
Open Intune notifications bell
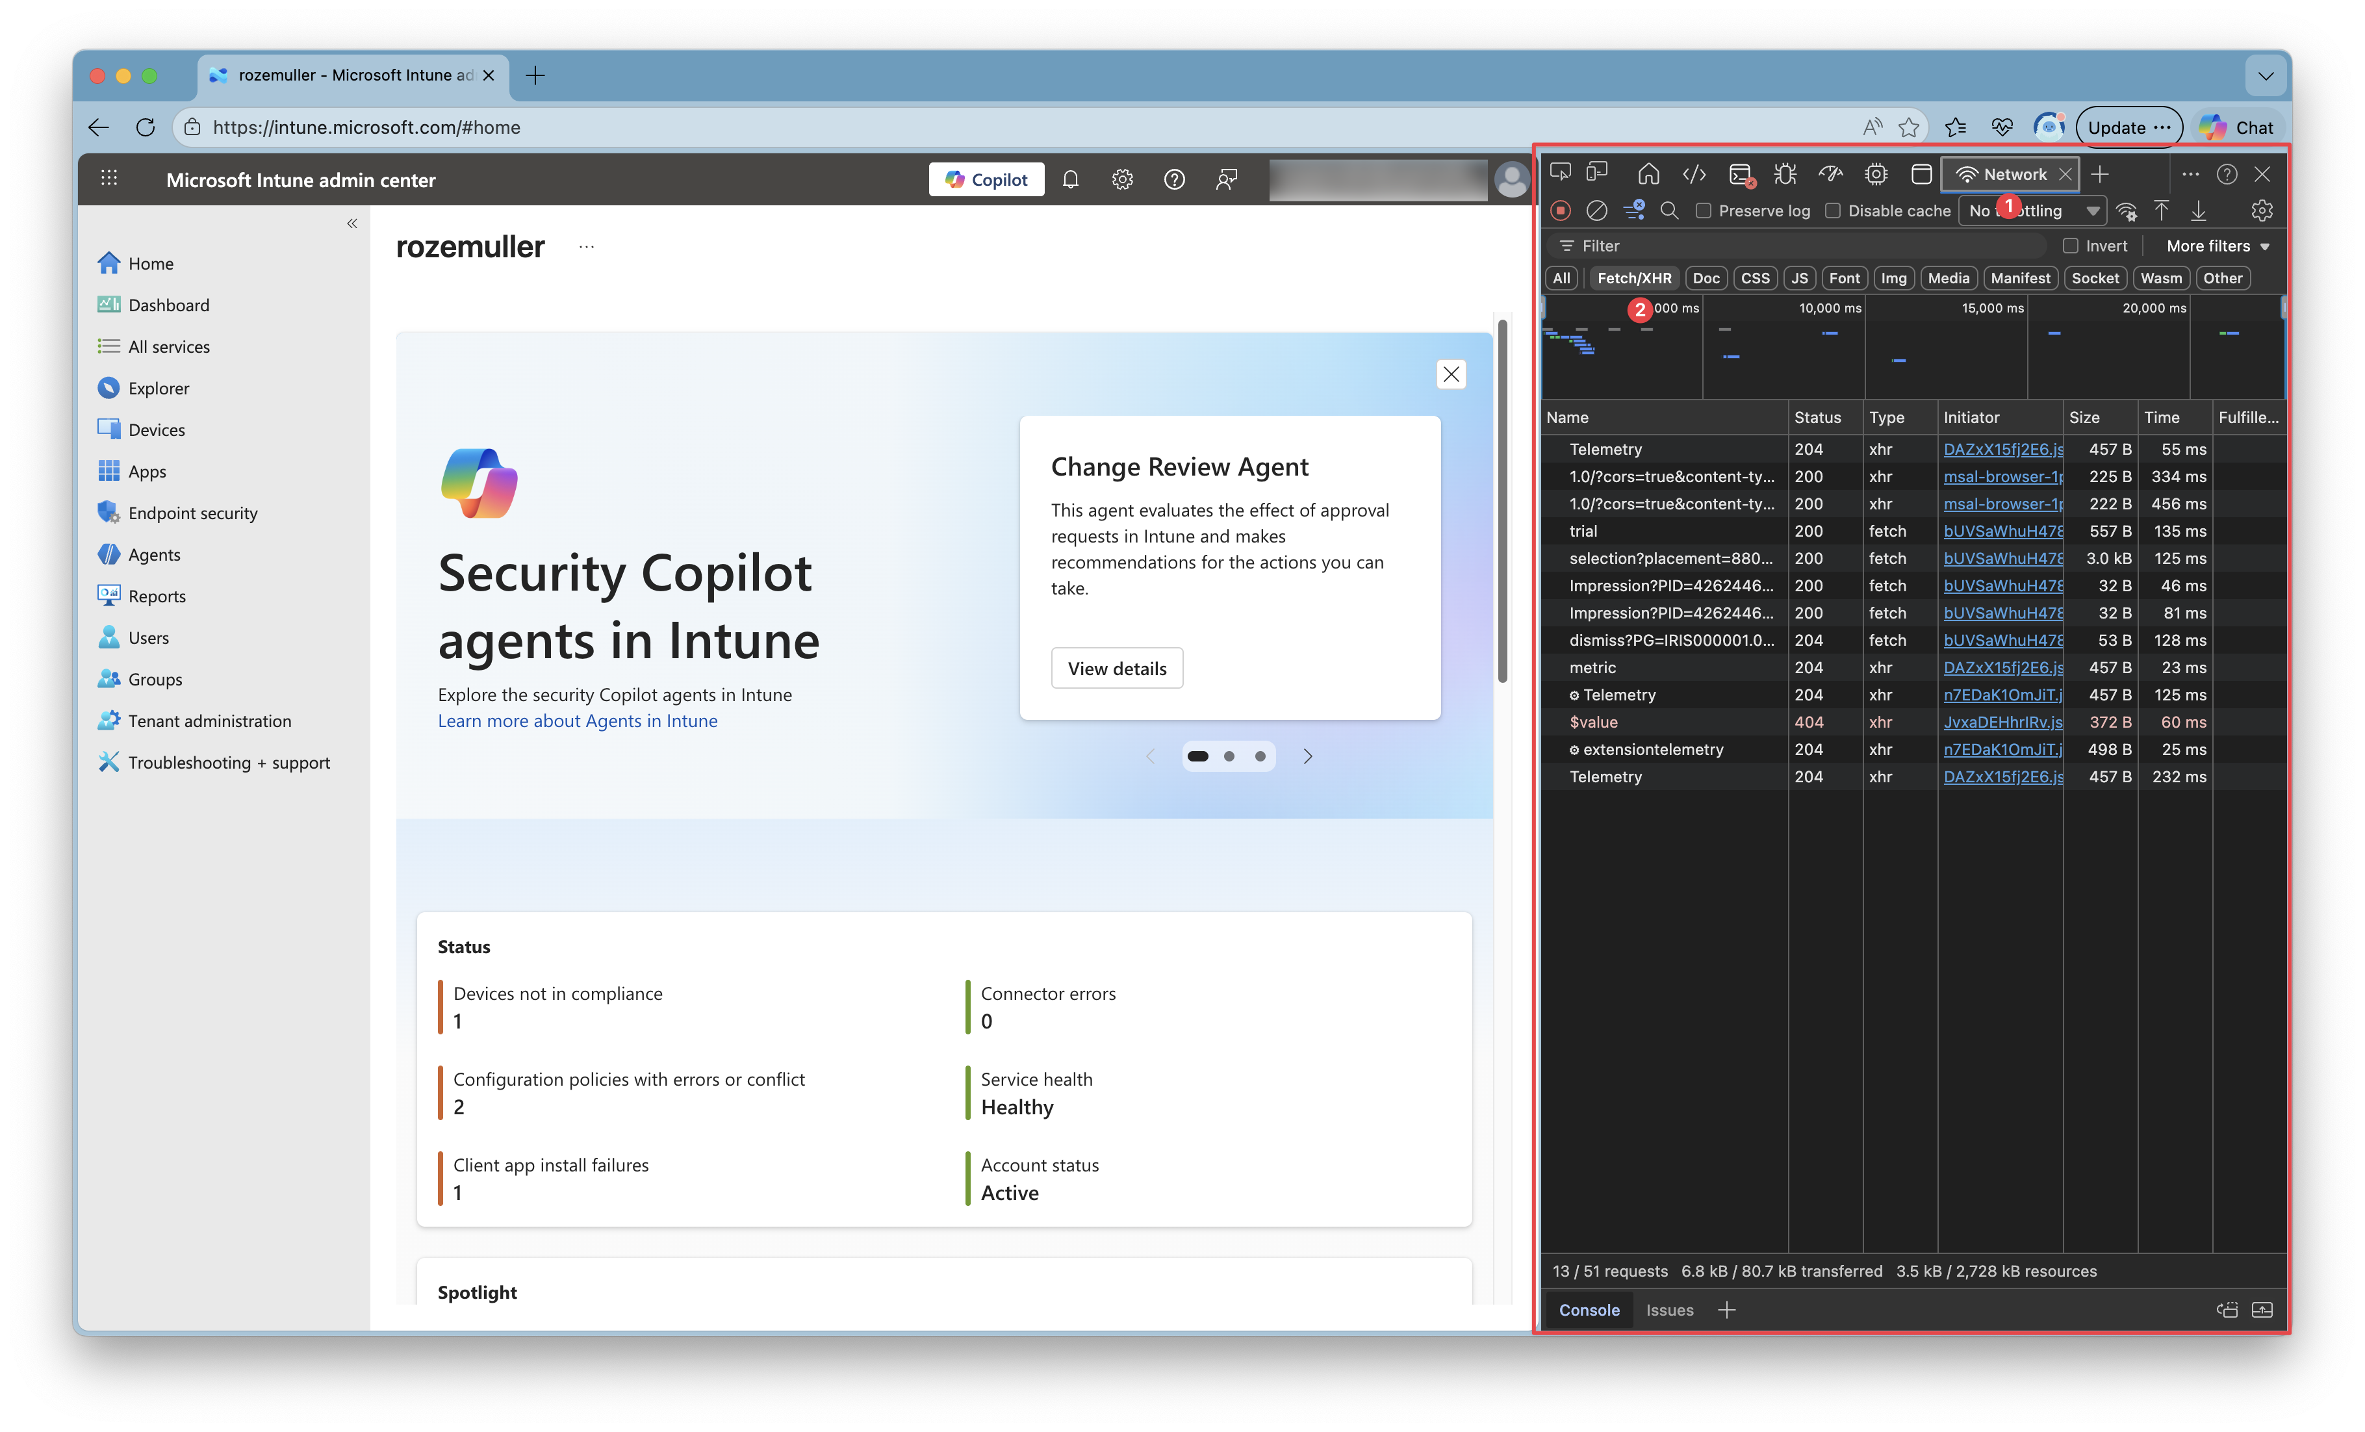(x=1071, y=179)
